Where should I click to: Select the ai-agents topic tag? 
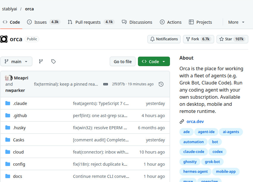click(231, 132)
